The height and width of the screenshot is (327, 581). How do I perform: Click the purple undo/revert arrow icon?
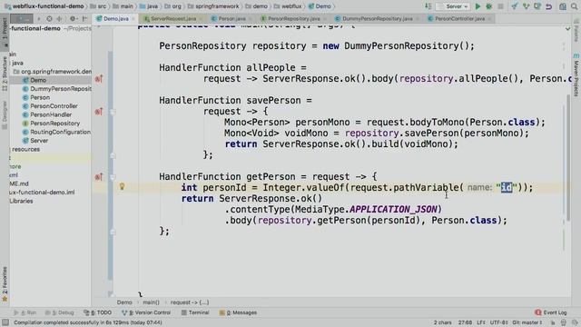pyautogui.click(x=548, y=6)
